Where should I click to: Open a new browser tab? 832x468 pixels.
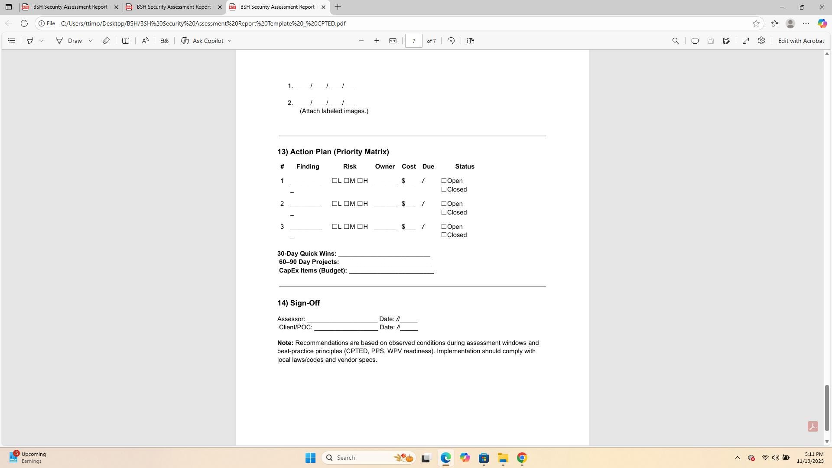(x=338, y=7)
